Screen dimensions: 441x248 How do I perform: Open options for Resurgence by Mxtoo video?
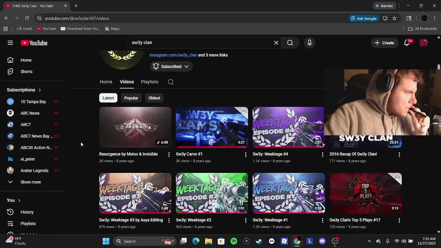click(x=169, y=155)
